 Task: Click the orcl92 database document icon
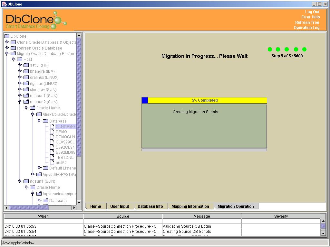point(52,162)
